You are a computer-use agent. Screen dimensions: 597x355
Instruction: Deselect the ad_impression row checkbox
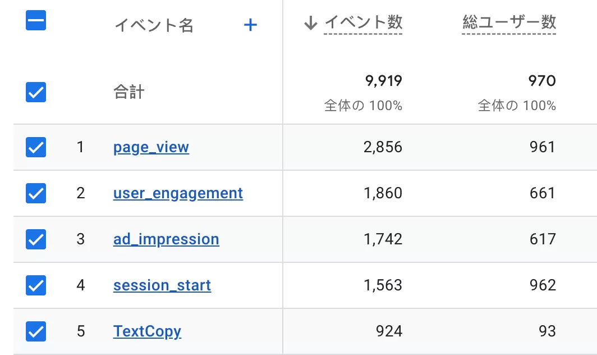coord(36,239)
